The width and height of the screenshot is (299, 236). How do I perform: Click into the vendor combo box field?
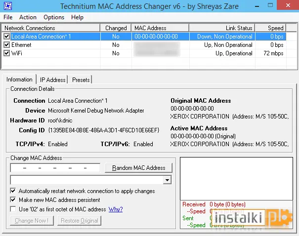coord(87,180)
